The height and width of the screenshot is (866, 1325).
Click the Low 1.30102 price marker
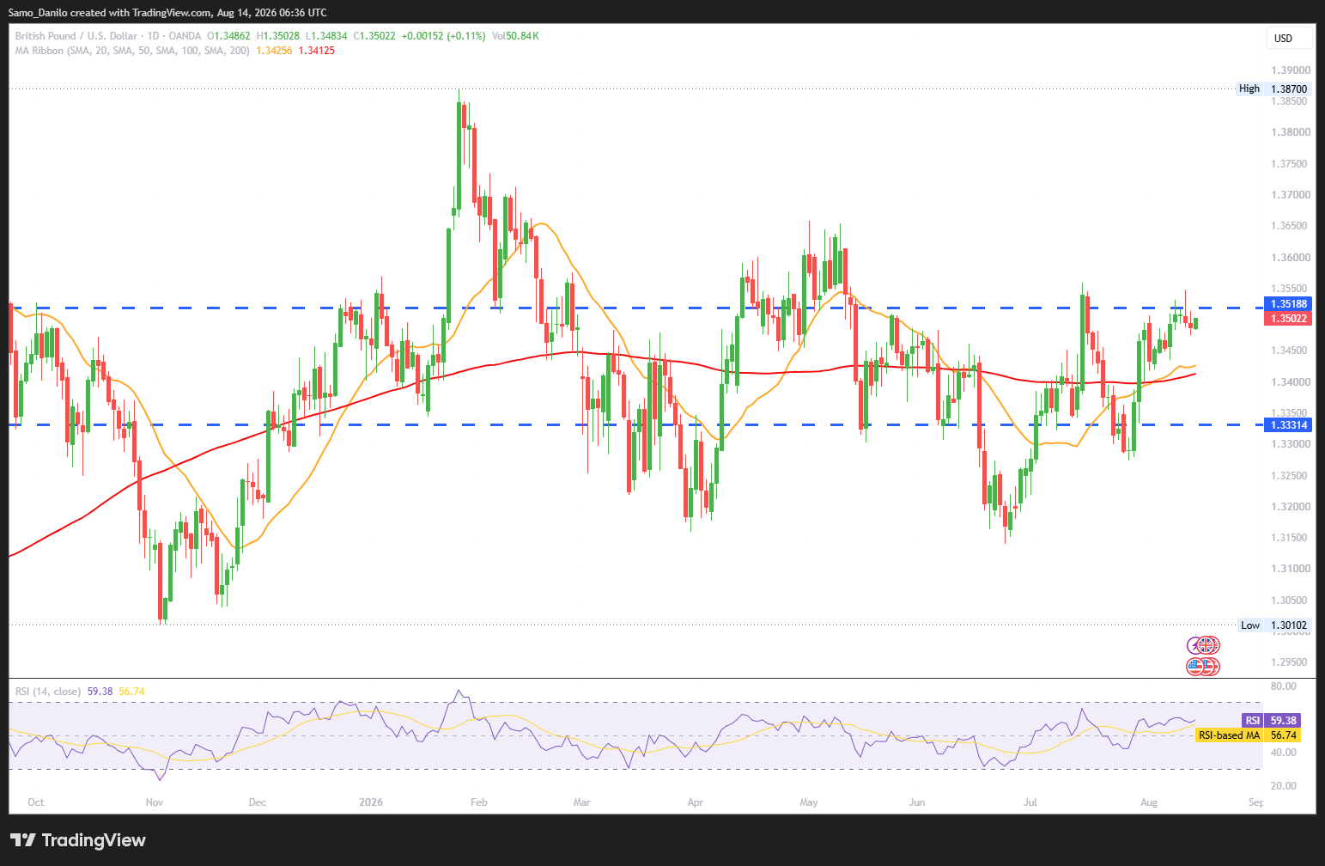pyautogui.click(x=1274, y=625)
